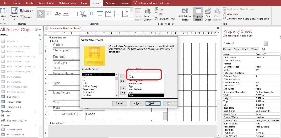This screenshot has height=138, width=281.
Task: Choose the Navigation Control icon
Action: click(100, 13)
